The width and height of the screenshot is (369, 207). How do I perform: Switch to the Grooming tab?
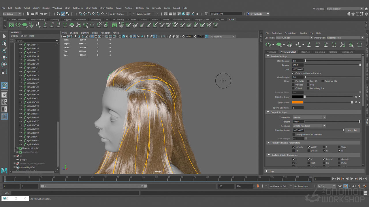pos(319,52)
